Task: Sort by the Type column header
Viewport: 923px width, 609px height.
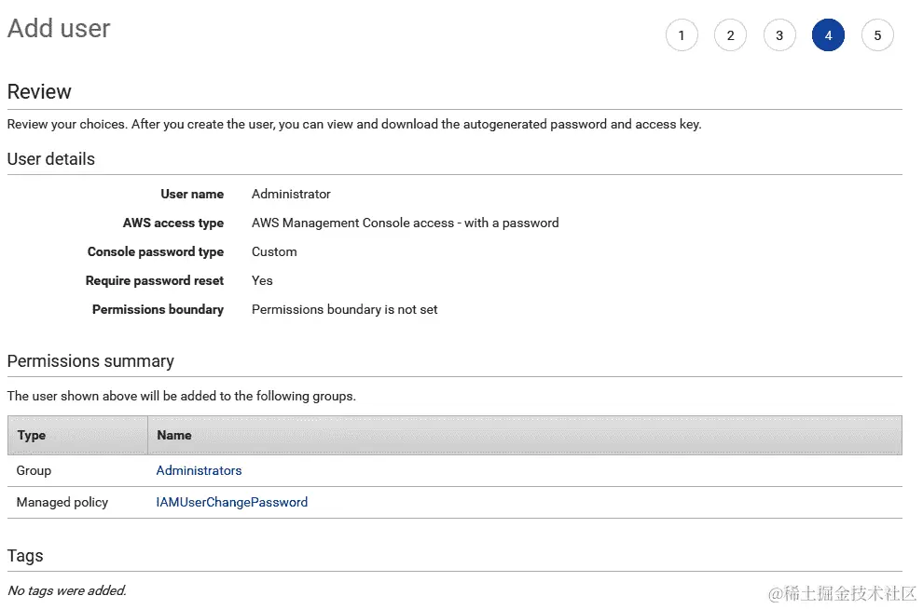Action: tap(32, 435)
